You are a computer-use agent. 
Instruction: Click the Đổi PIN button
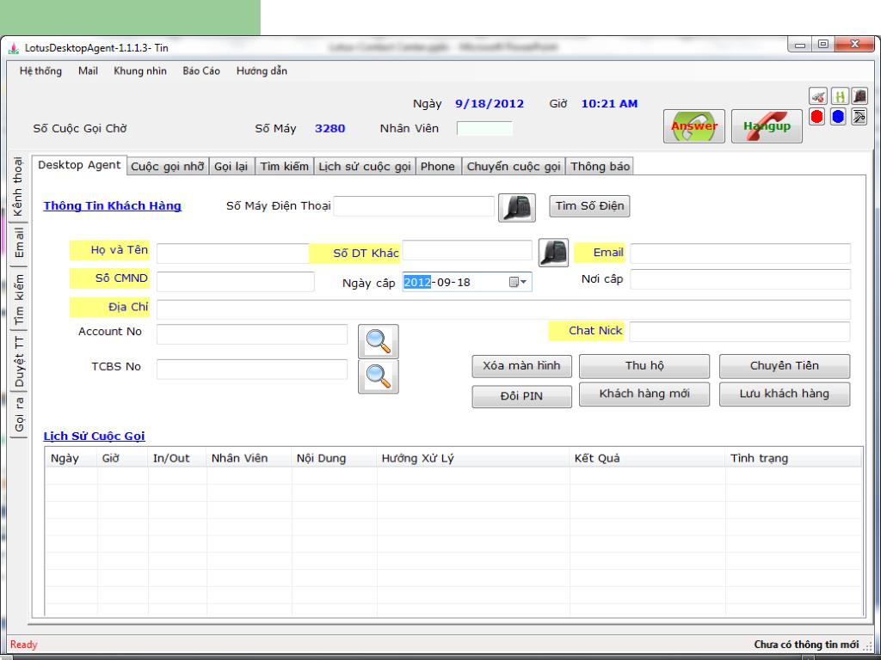coord(521,396)
